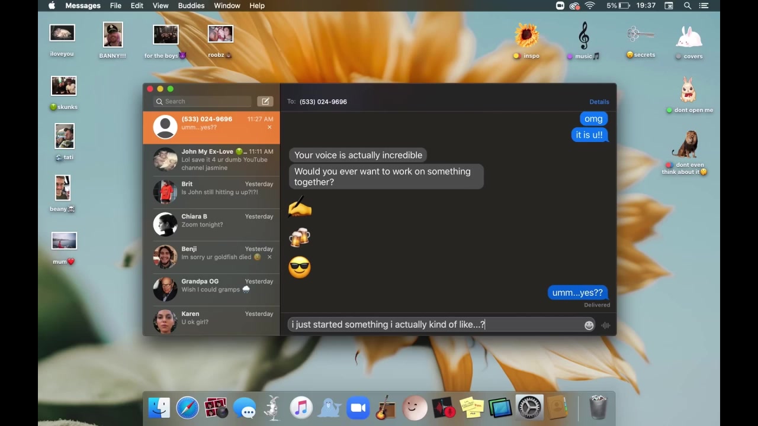Image resolution: width=758 pixels, height=426 pixels.
Task: Select the John My Ex-Love conversation
Action: pyautogui.click(x=216, y=160)
